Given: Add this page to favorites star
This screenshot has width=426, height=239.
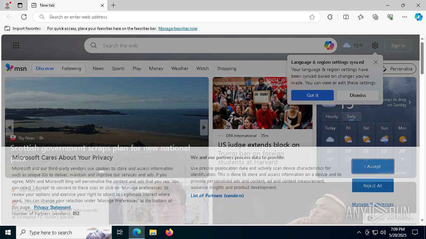Looking at the screenshot, I should [x=312, y=17].
